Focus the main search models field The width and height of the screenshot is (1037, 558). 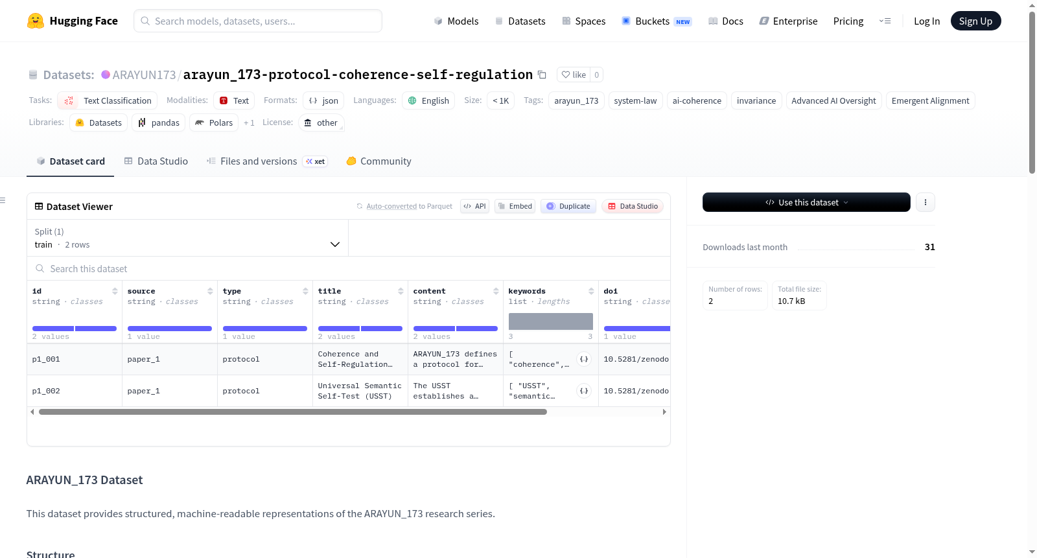[258, 21]
